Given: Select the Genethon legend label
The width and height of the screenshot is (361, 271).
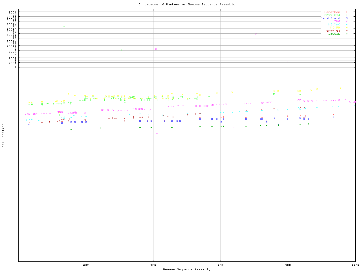Looking at the screenshot, I should [x=332, y=12].
